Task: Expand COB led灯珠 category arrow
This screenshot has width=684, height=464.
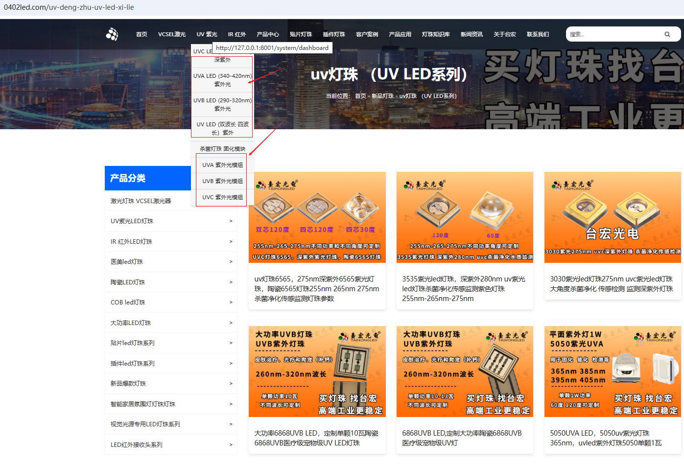Action: pyautogui.click(x=231, y=302)
